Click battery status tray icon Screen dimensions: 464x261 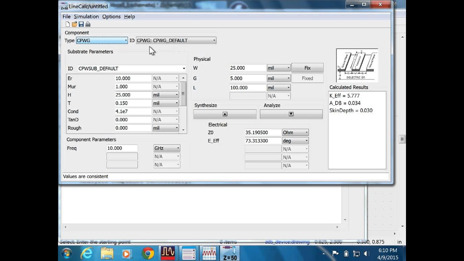pos(346,253)
